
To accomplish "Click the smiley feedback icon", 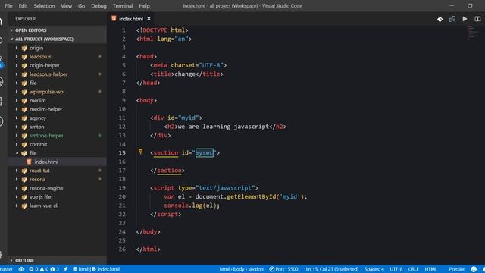I will tap(474, 269).
